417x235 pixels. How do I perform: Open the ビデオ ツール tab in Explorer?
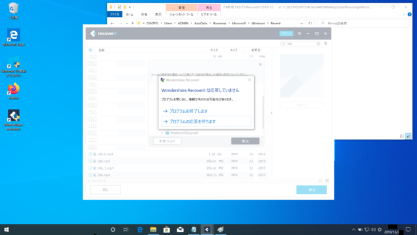click(208, 14)
